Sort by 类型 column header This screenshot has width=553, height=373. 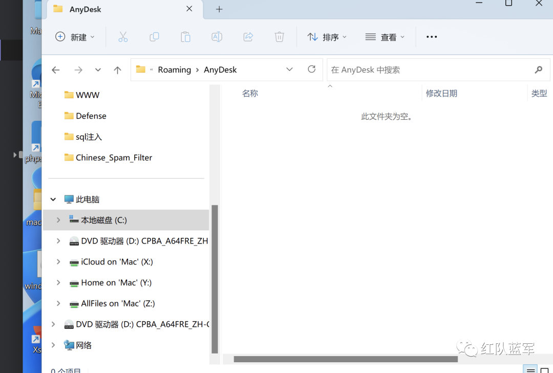pyautogui.click(x=539, y=93)
